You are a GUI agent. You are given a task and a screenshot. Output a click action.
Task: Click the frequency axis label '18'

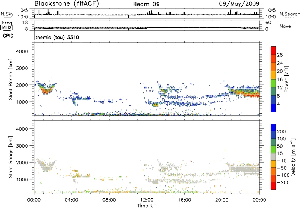[x=25, y=23]
